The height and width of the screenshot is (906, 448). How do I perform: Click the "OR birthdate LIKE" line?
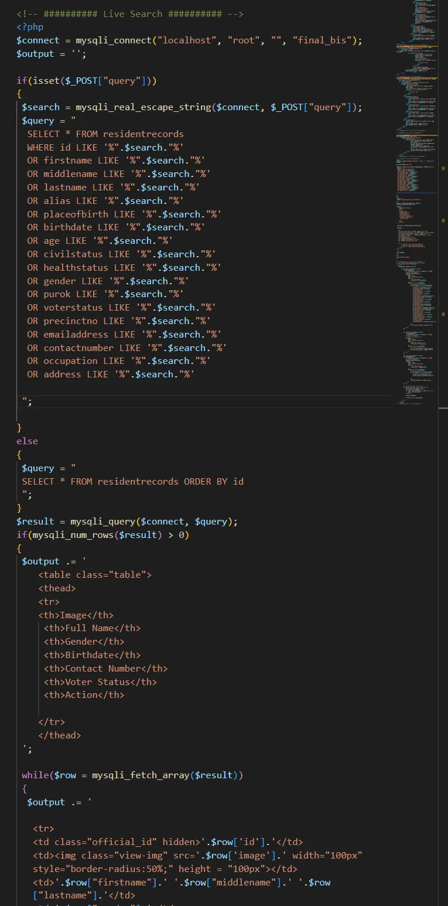coord(116,227)
